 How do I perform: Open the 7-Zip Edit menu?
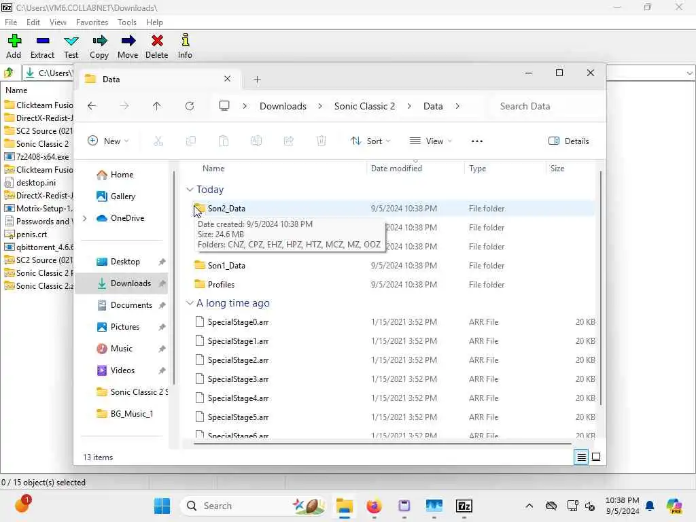click(33, 22)
